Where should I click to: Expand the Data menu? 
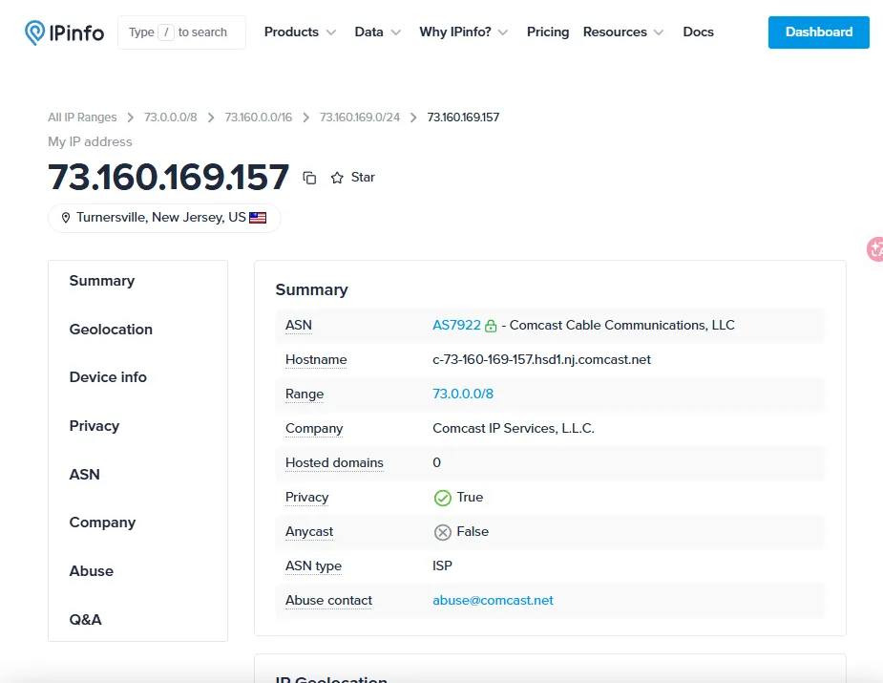[x=376, y=32]
